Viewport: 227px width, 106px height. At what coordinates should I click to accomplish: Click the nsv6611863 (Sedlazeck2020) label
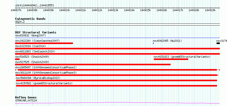[35, 51]
